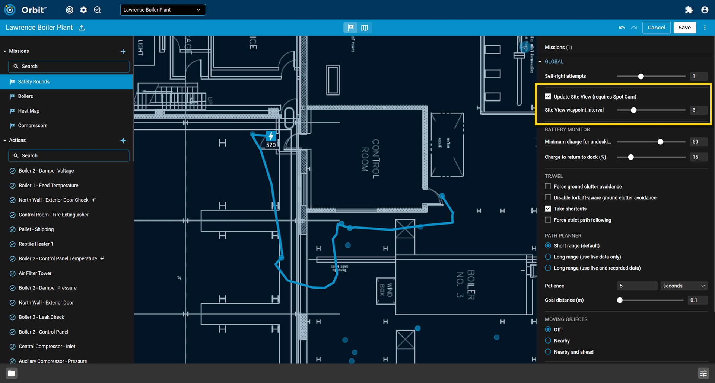Adjust the Self-right attempts slider
This screenshot has height=383, width=715.
coord(641,76)
